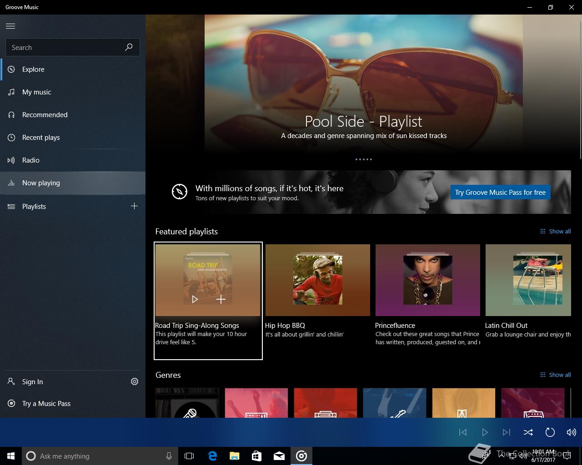Go to Recommended in the sidebar
582x465 pixels.
click(x=73, y=115)
